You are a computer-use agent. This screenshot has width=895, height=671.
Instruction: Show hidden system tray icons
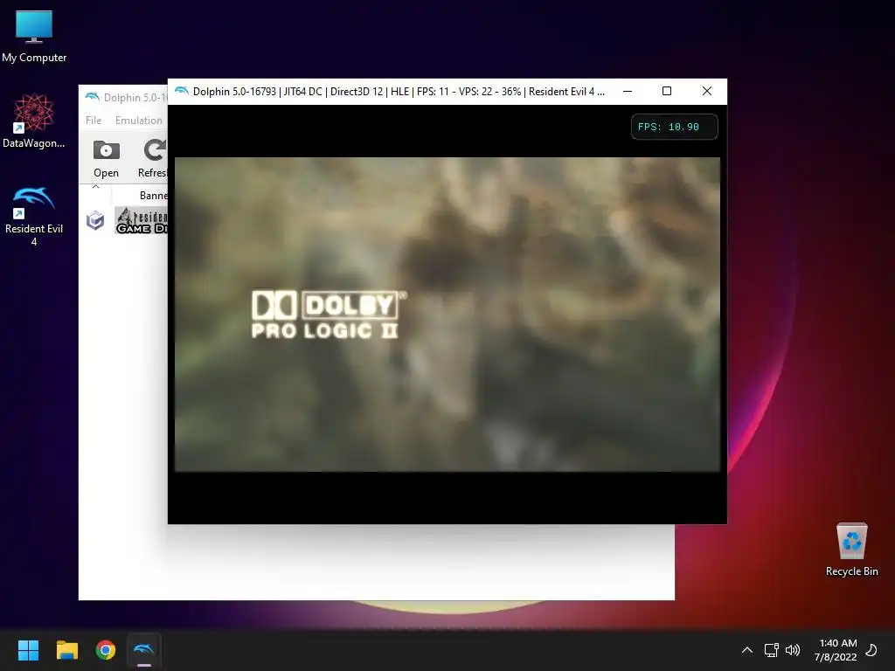[x=746, y=650]
